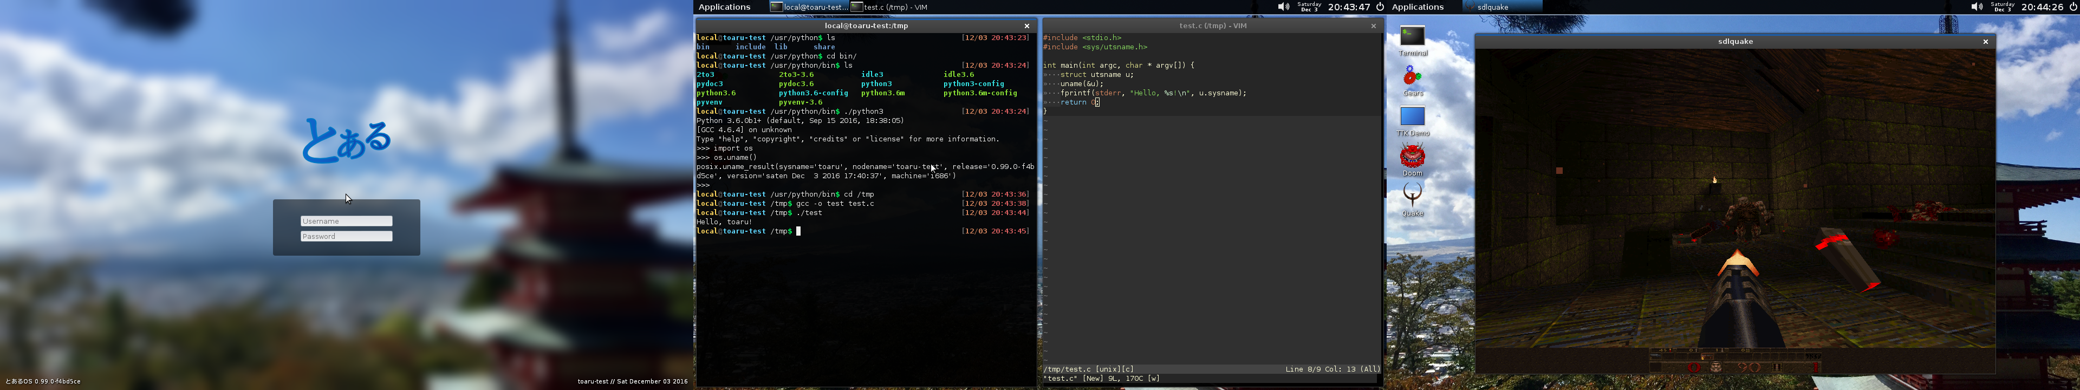Click the 'Python 3.6.0b1+' version line
Screen dimensions: 2080x390
pos(799,121)
